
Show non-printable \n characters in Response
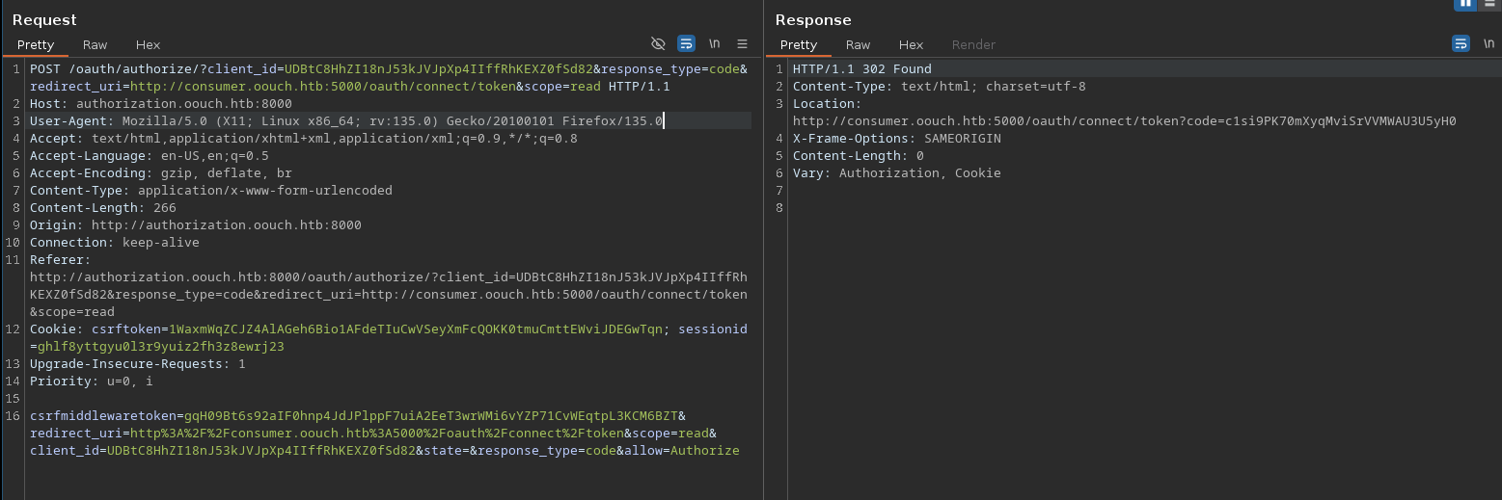point(1488,44)
